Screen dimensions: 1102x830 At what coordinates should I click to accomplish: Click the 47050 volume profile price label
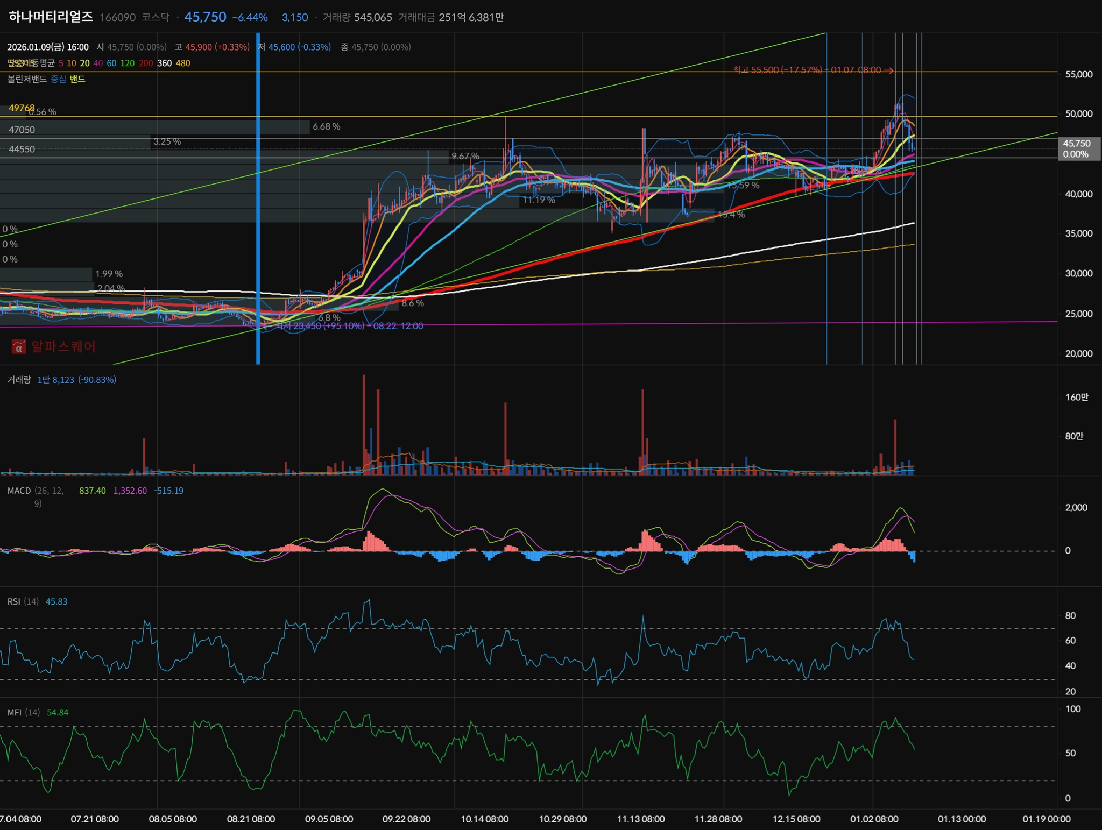point(22,130)
